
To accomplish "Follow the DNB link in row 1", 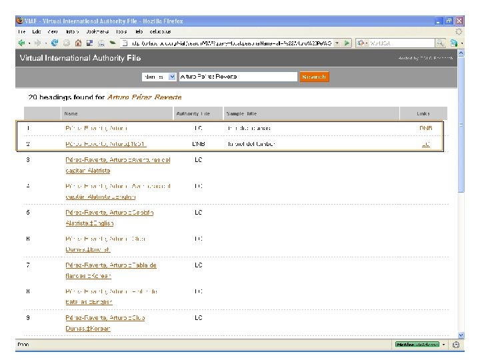I will 426,128.
